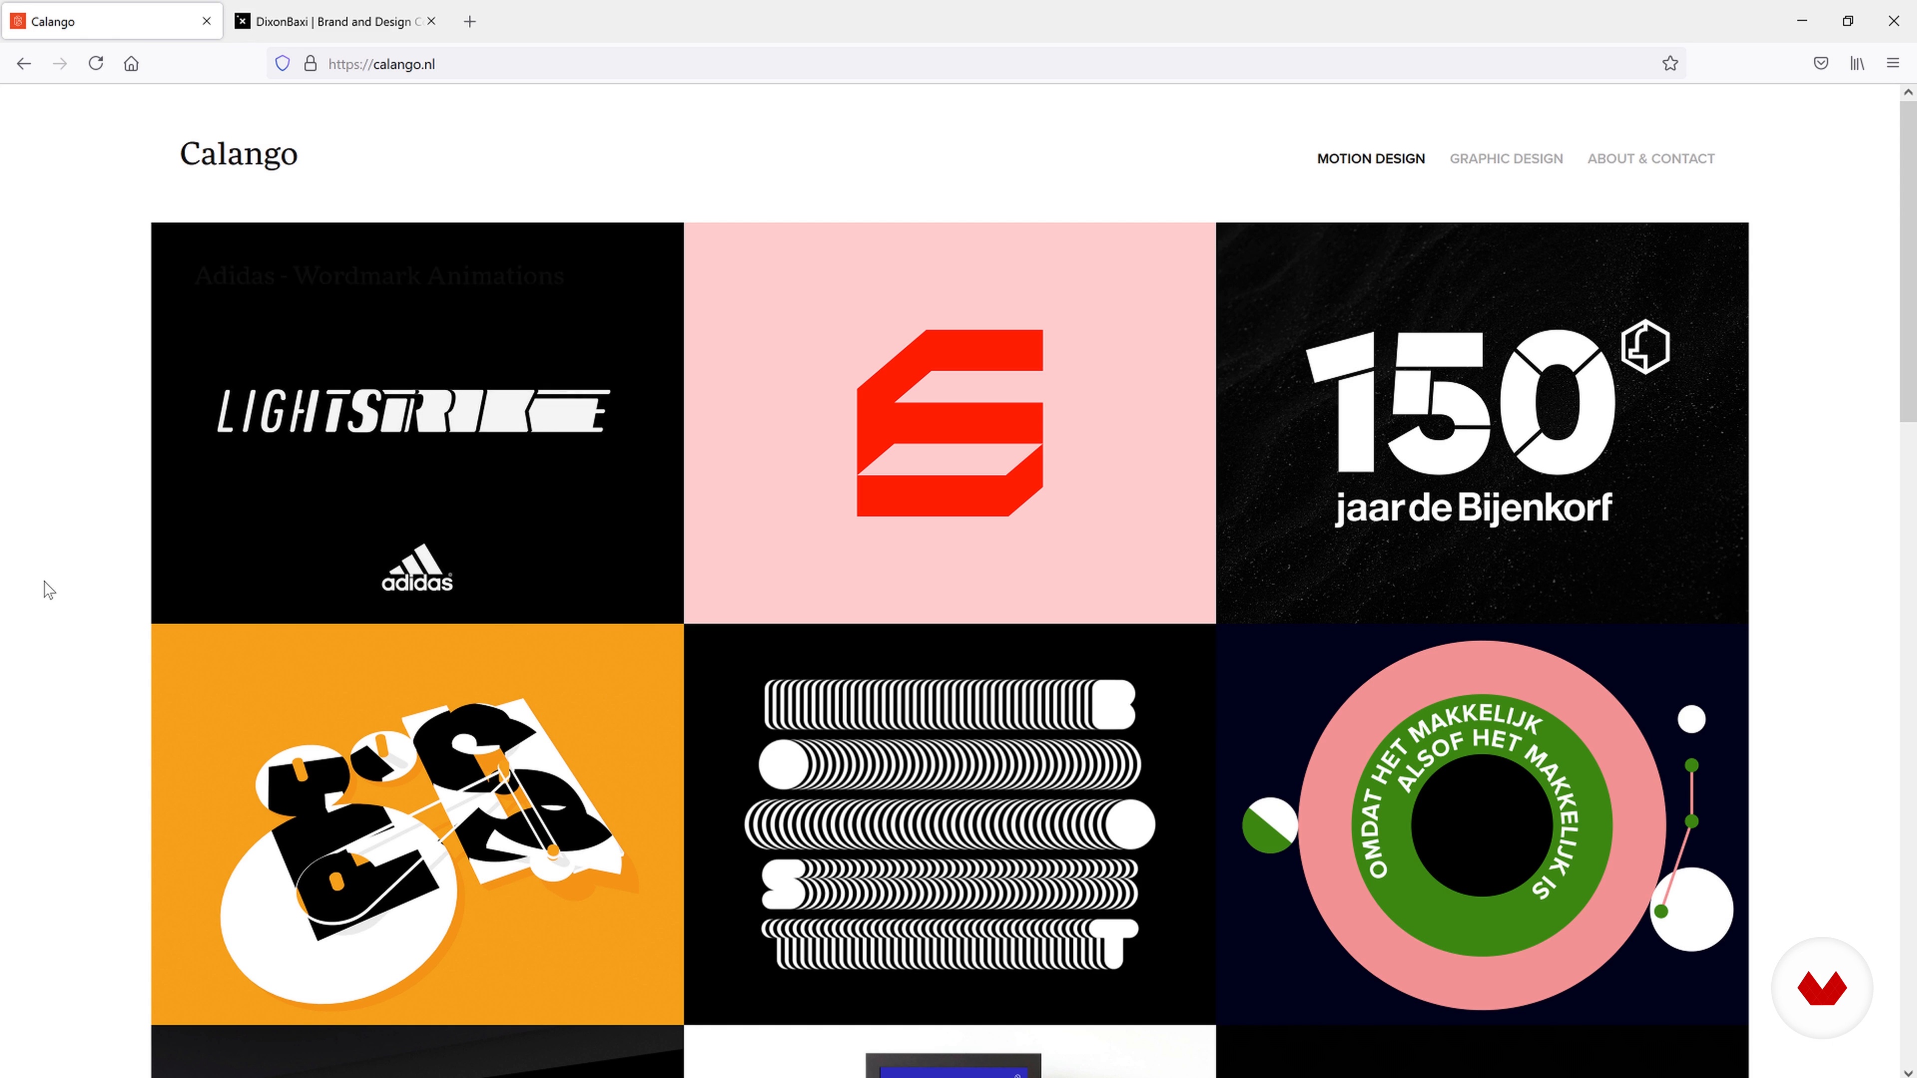The image size is (1917, 1078).
Task: Open the 150 jaar de Bijenkorf thumbnail
Action: (1482, 423)
